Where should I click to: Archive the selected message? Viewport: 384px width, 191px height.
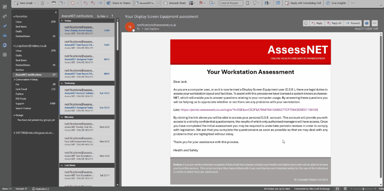(54, 3)
